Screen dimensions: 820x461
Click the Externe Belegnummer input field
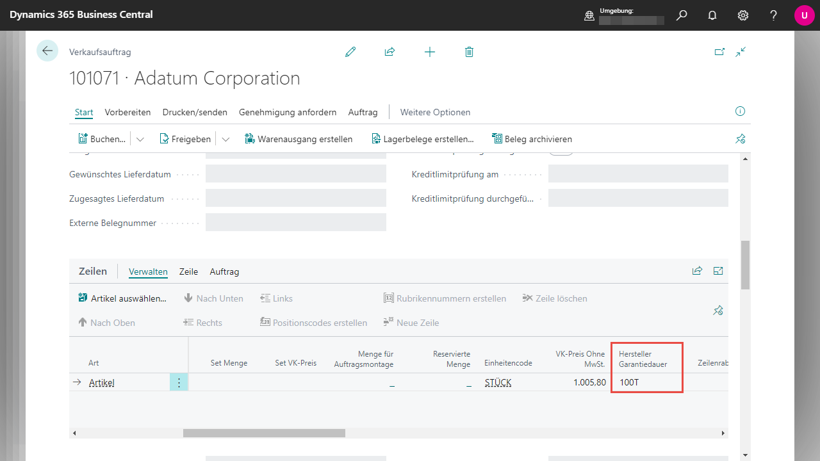[x=295, y=222]
